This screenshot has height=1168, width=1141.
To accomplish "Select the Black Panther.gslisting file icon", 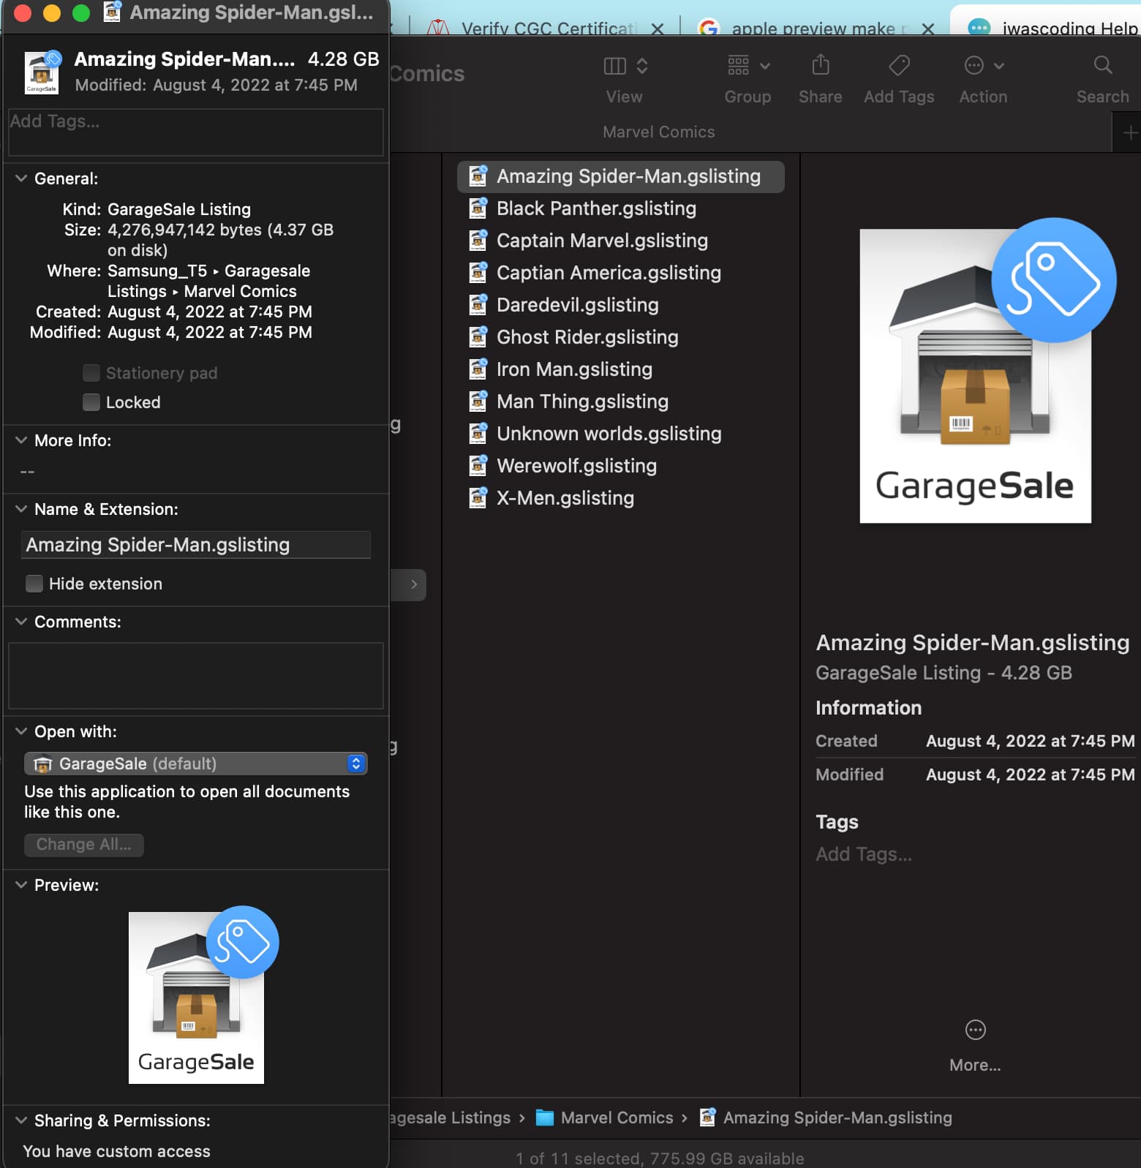I will pos(478,208).
